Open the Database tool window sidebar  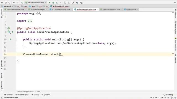click(175, 13)
